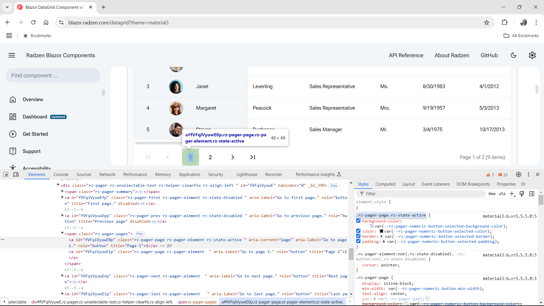Image resolution: width=544 pixels, height=306 pixels.
Task: Switch to the Console tab
Action: pyautogui.click(x=61, y=175)
